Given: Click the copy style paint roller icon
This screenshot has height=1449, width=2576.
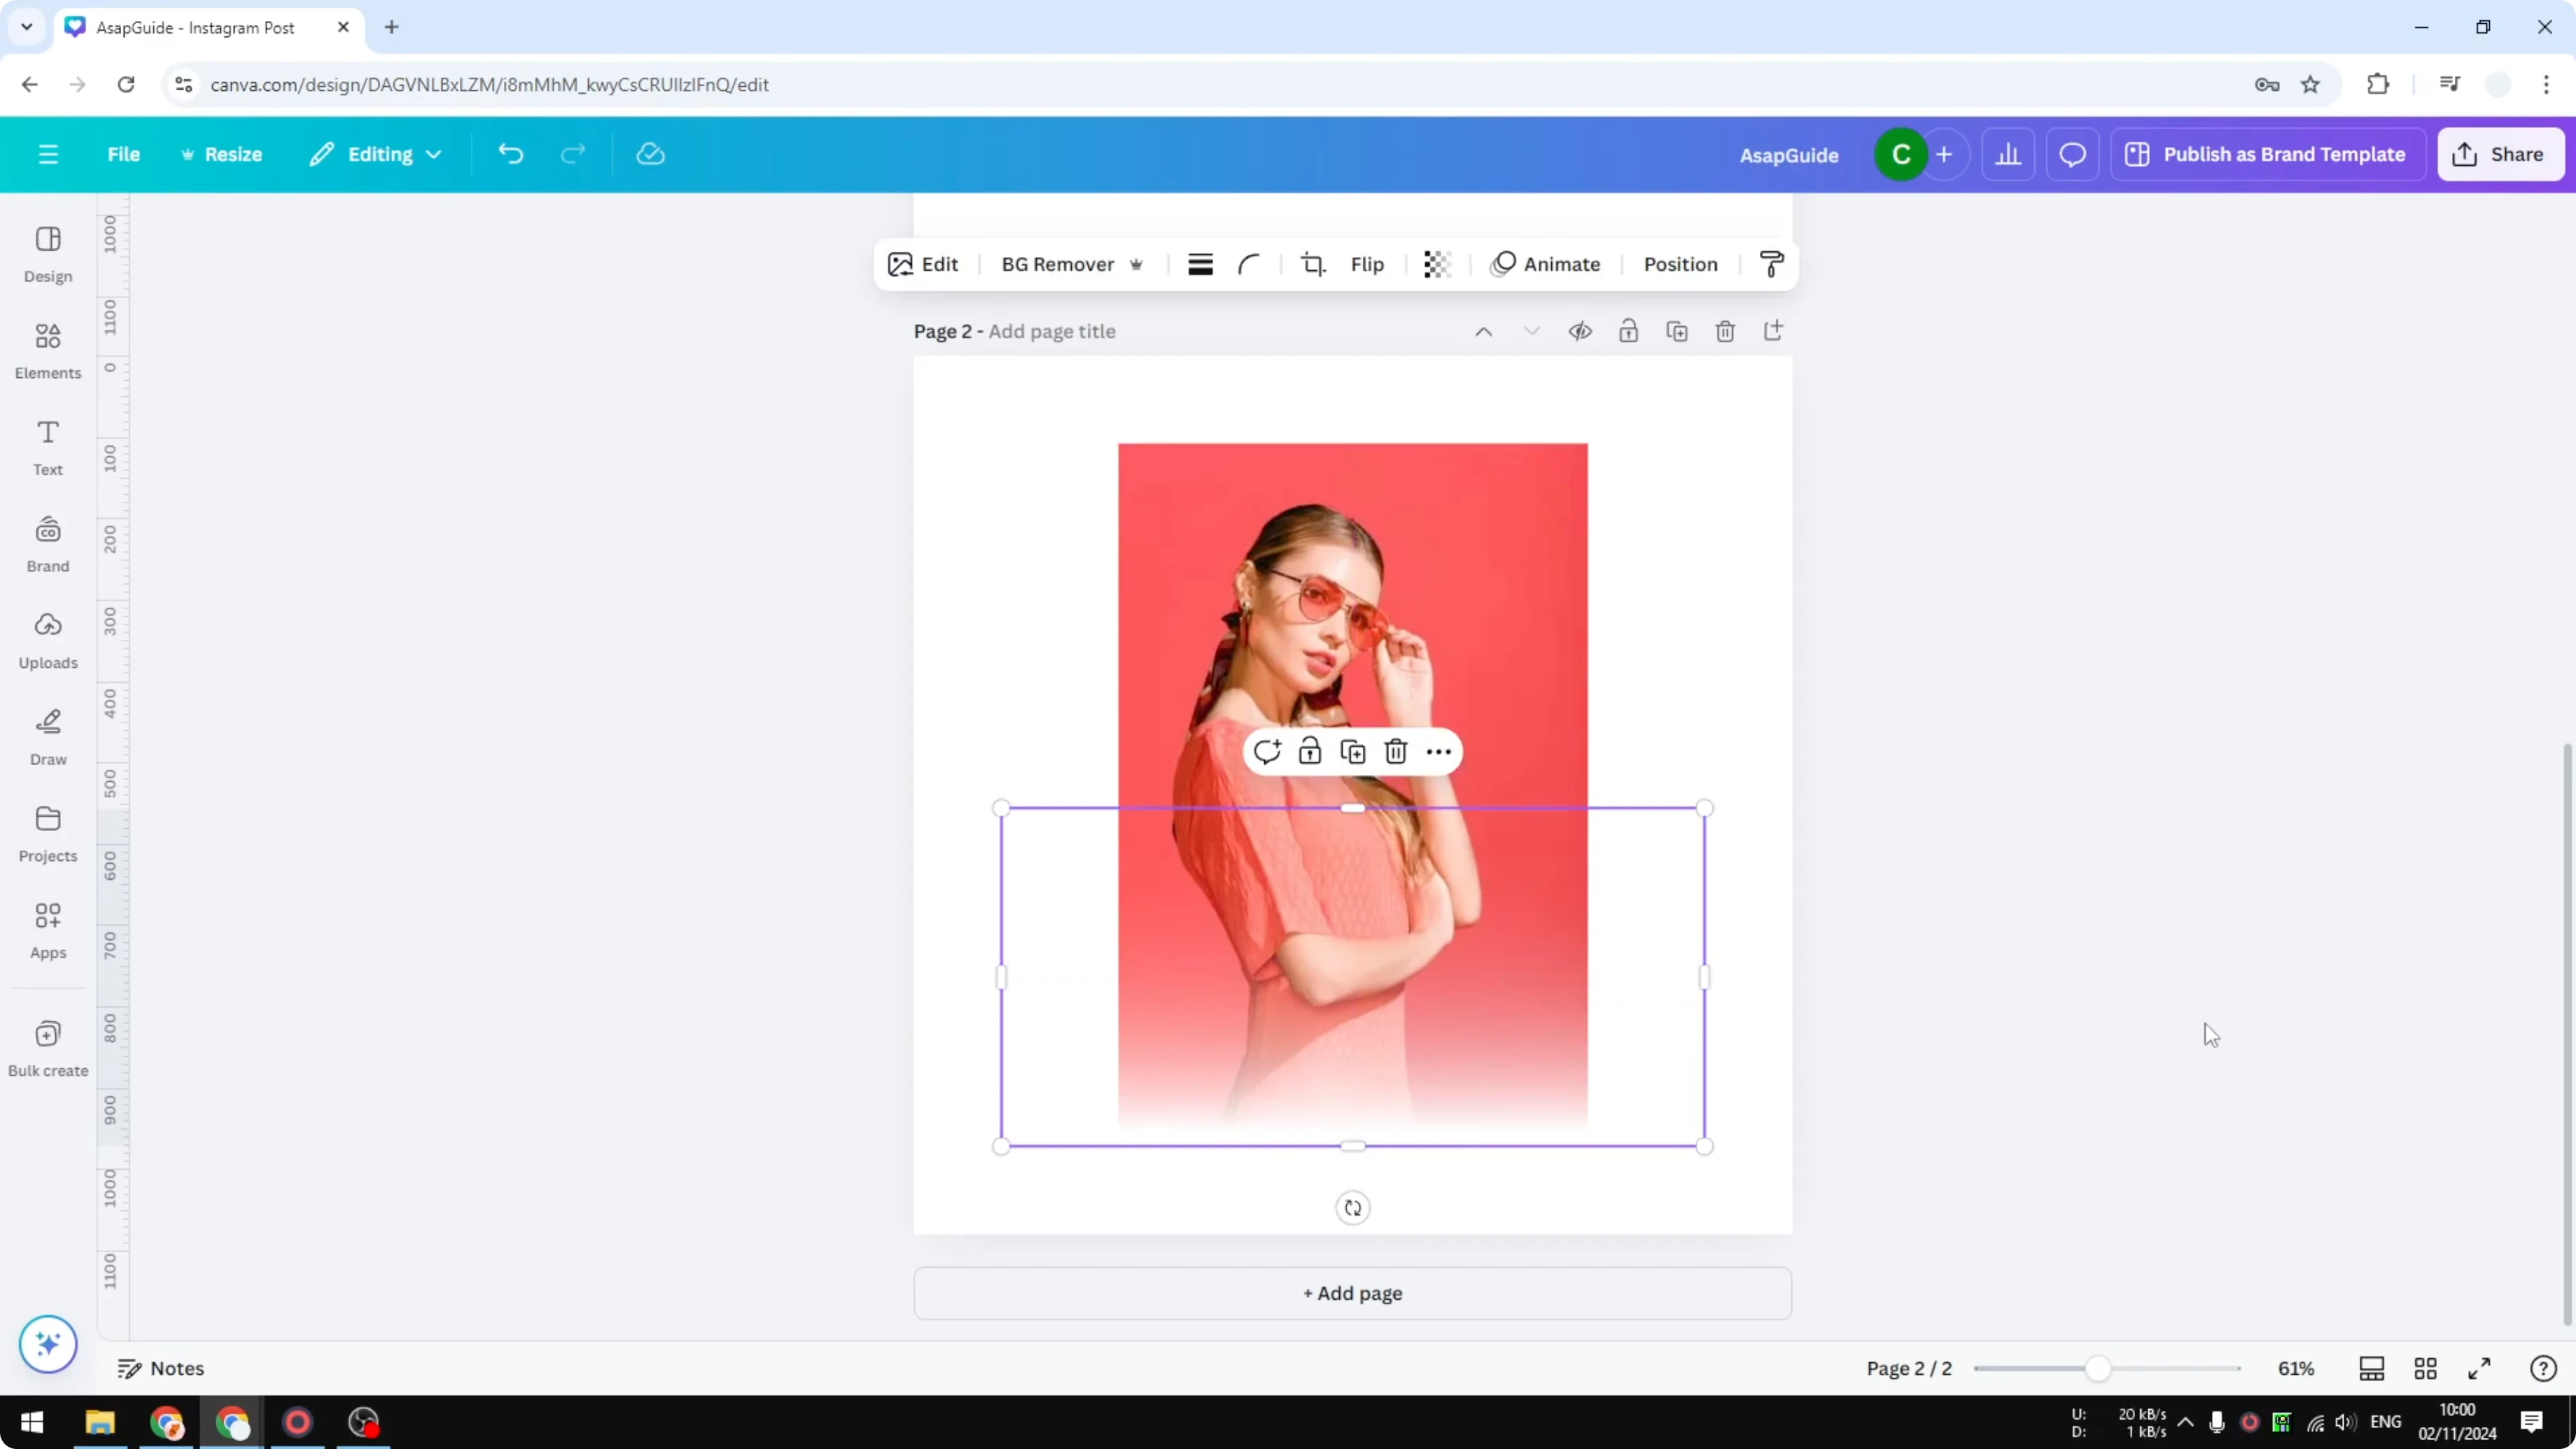Looking at the screenshot, I should coord(1770,264).
